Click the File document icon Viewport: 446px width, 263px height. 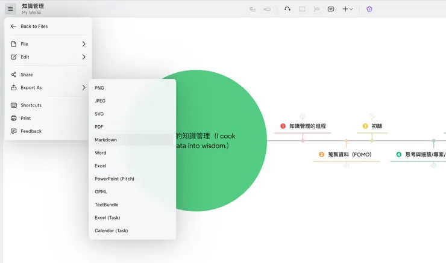tap(14, 44)
